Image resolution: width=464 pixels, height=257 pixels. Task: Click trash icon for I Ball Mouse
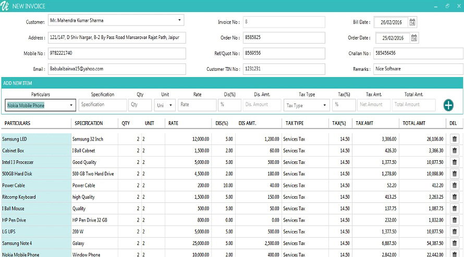[454, 209]
